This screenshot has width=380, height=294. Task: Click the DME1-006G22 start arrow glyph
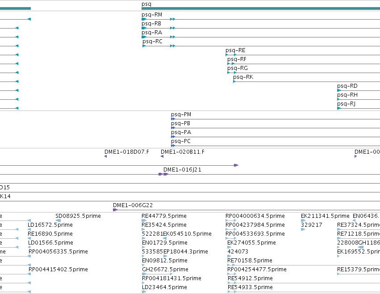pyautogui.click(x=115, y=210)
